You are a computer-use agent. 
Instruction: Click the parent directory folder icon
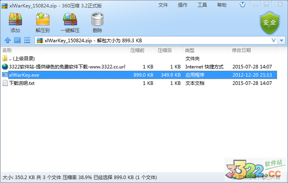click(5, 58)
